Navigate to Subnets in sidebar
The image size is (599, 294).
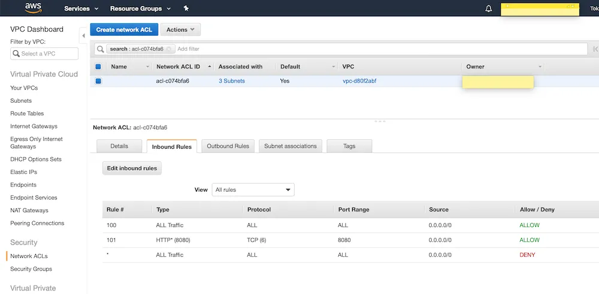21,100
